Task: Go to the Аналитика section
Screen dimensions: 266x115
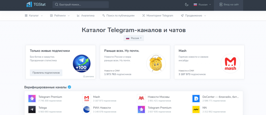Action: (86, 16)
